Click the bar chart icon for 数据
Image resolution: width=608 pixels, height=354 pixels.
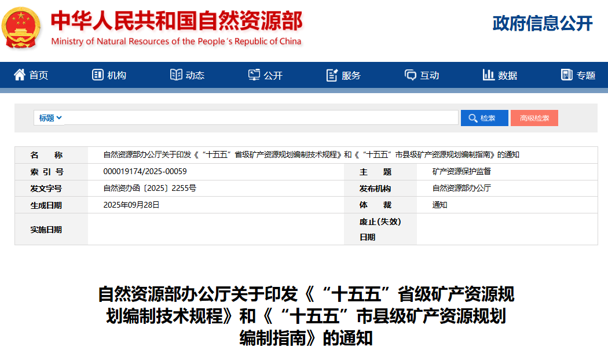488,75
